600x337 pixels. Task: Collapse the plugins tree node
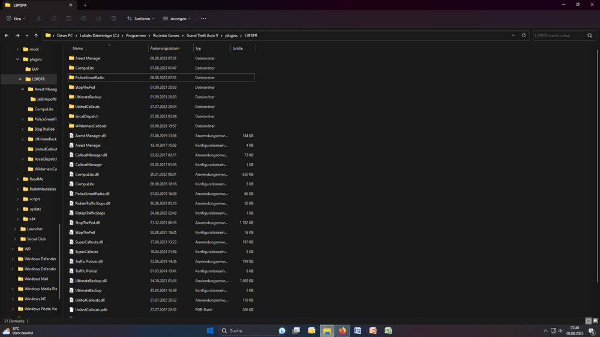click(x=17, y=59)
